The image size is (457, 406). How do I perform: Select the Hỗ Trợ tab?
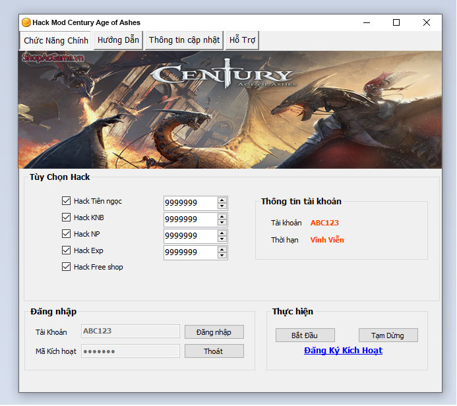click(x=242, y=40)
